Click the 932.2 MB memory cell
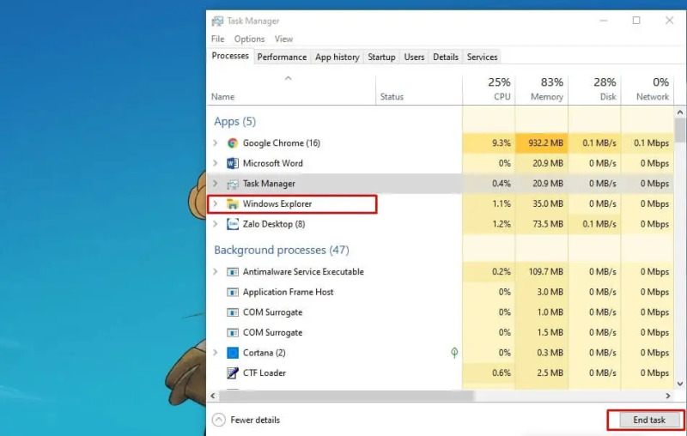687x436 pixels. (542, 143)
